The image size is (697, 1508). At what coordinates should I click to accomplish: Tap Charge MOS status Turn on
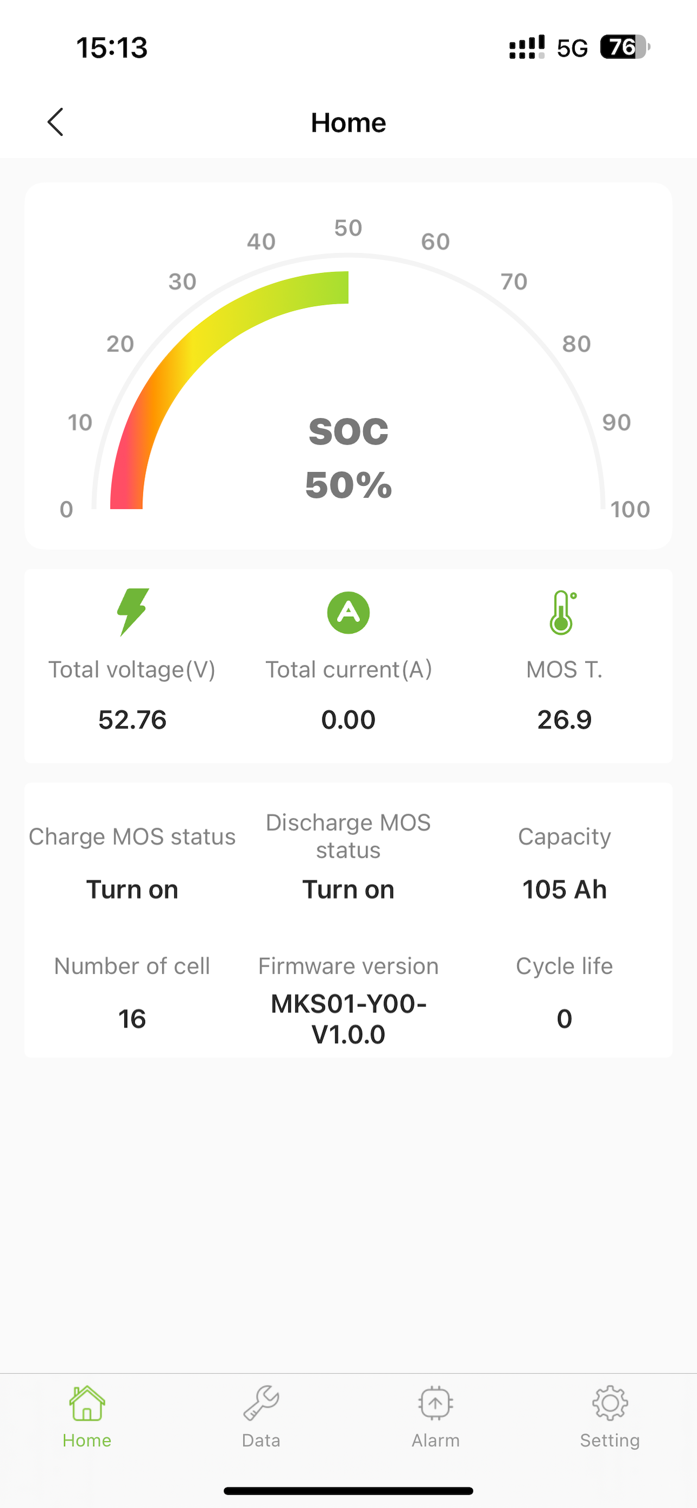[132, 889]
